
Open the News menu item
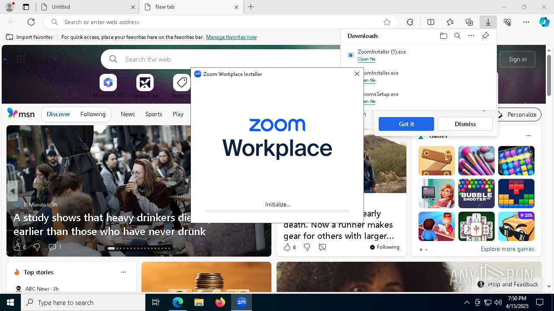point(128,114)
